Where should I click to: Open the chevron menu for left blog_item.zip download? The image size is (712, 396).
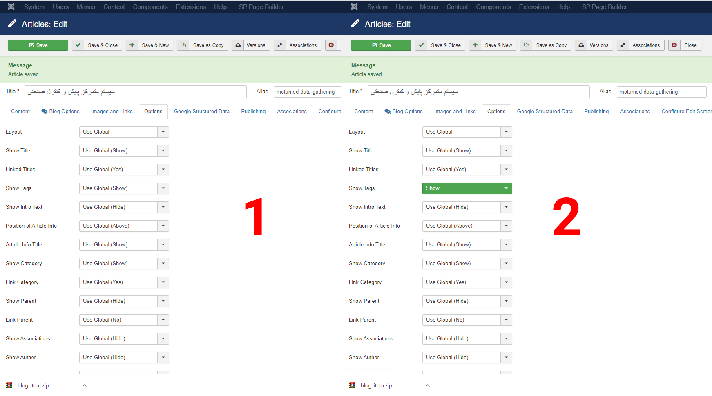pyautogui.click(x=85, y=385)
